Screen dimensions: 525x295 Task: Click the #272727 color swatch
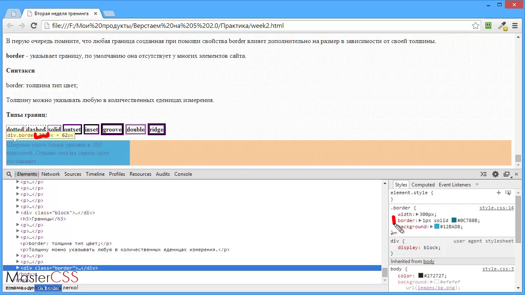(x=420, y=276)
